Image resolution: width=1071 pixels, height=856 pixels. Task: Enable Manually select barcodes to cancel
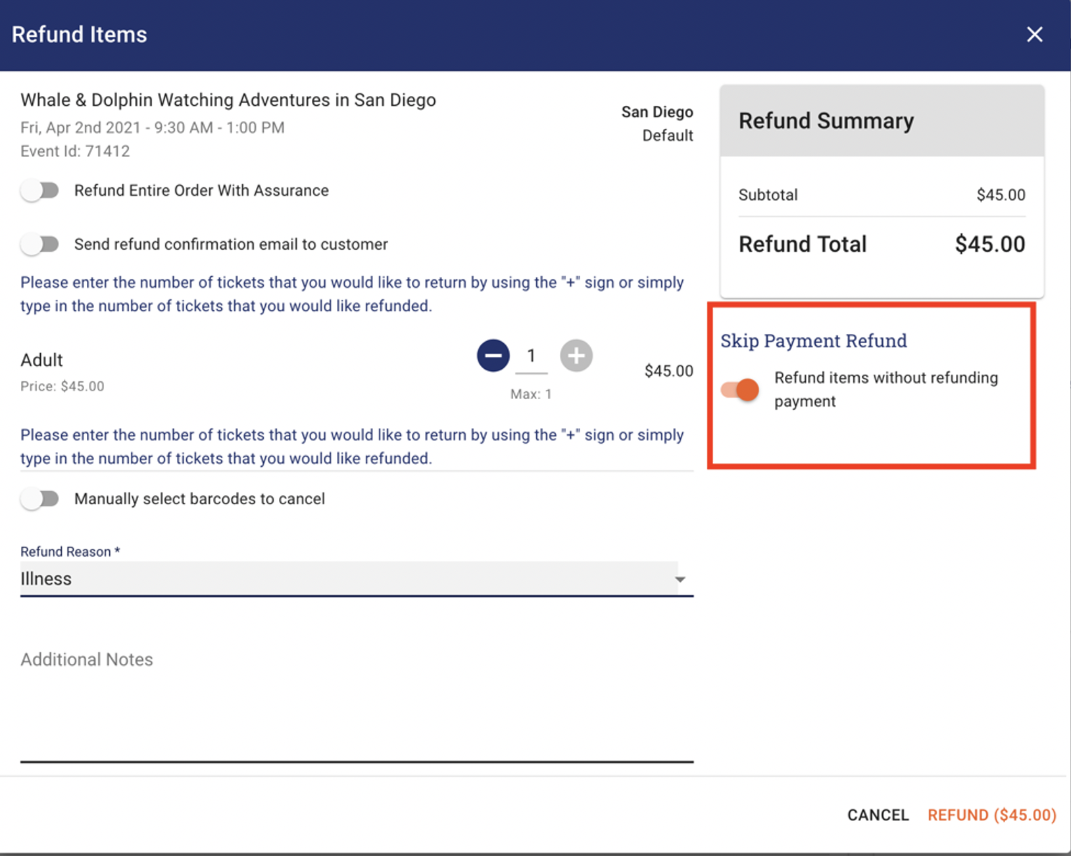[40, 499]
